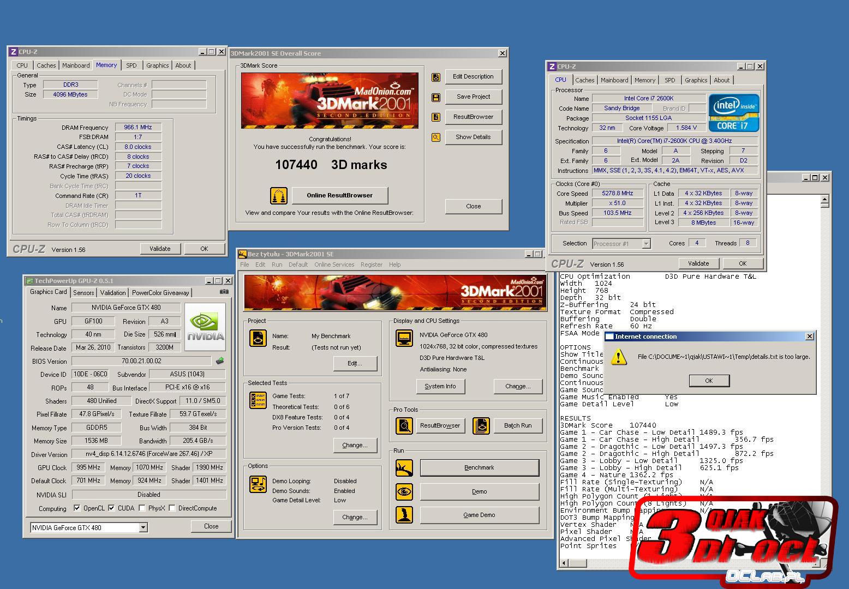
Task: Click the GPU-Z BIOS save chip icon
Action: pos(220,361)
